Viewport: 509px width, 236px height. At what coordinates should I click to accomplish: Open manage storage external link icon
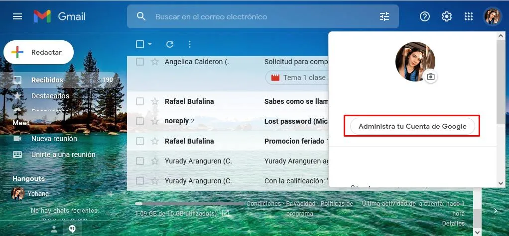point(226,213)
